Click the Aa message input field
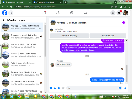The image size is (132, 99). (x=92, y=88)
